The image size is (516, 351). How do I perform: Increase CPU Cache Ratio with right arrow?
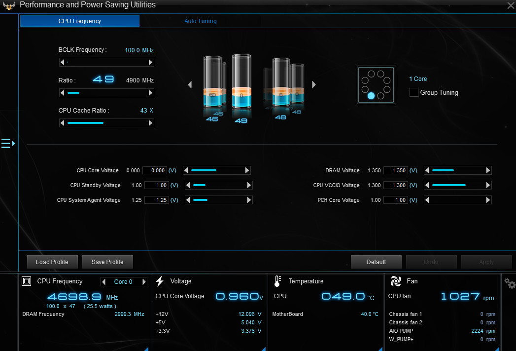tap(150, 123)
